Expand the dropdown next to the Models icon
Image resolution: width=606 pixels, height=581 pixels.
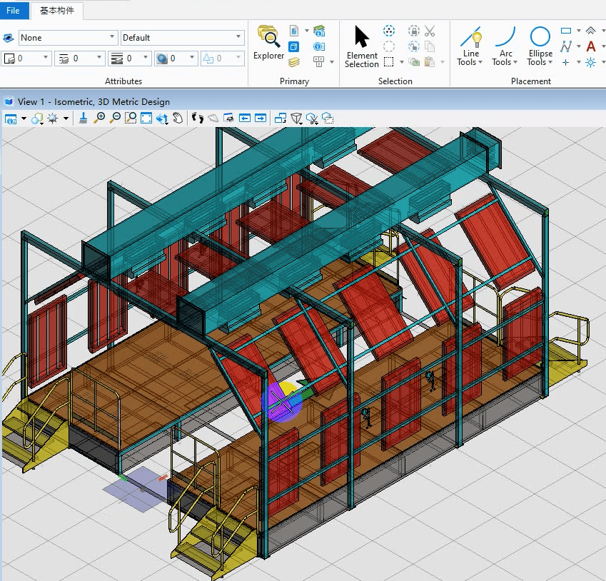[307, 31]
